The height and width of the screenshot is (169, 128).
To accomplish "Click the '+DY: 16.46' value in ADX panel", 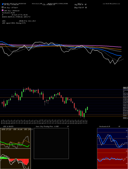I will coord(17,130).
